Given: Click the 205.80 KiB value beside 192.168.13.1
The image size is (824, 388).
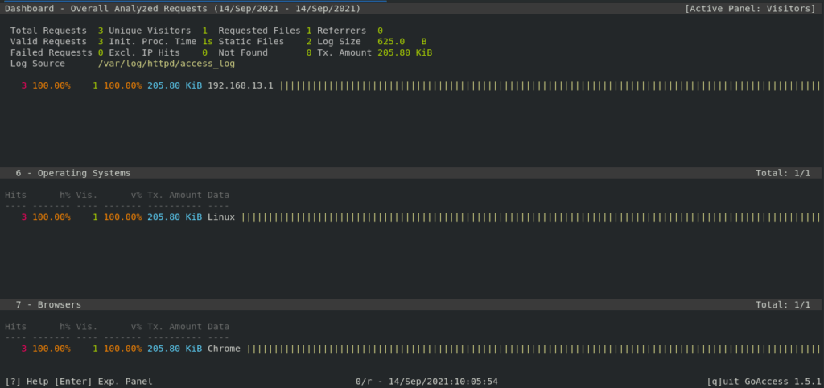Looking at the screenshot, I should pos(175,85).
